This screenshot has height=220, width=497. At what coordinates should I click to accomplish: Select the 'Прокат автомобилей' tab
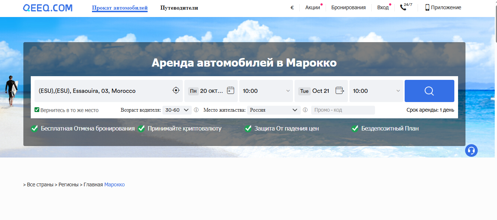(119, 8)
